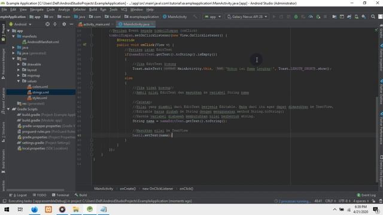The height and width of the screenshot is (215, 383).
Task: Expand the mipmap folder
Action: tap(19, 76)
